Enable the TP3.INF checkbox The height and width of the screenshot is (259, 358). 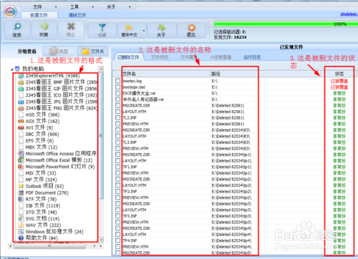(x=117, y=216)
